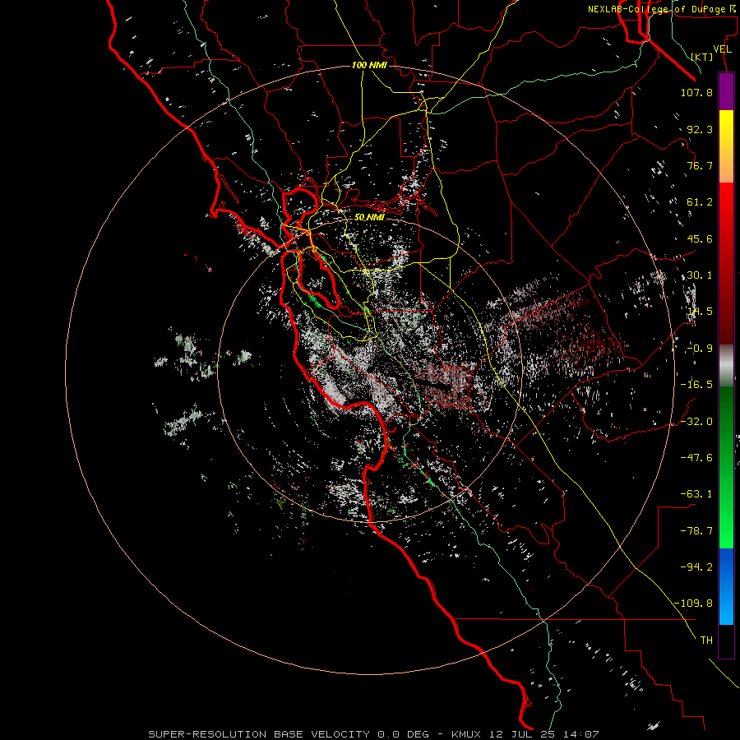The height and width of the screenshot is (740, 740).
Task: Click the NEXLAB-College of DuPage credit text
Action: (x=661, y=9)
